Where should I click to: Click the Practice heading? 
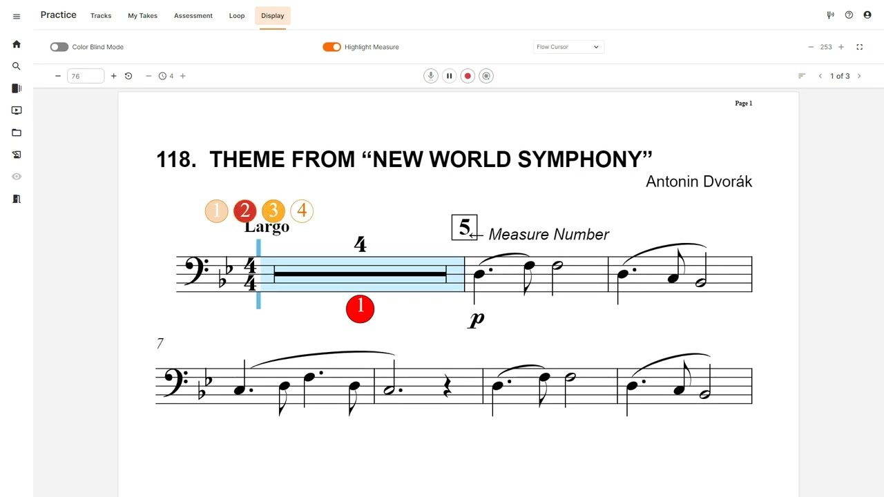[x=59, y=14]
